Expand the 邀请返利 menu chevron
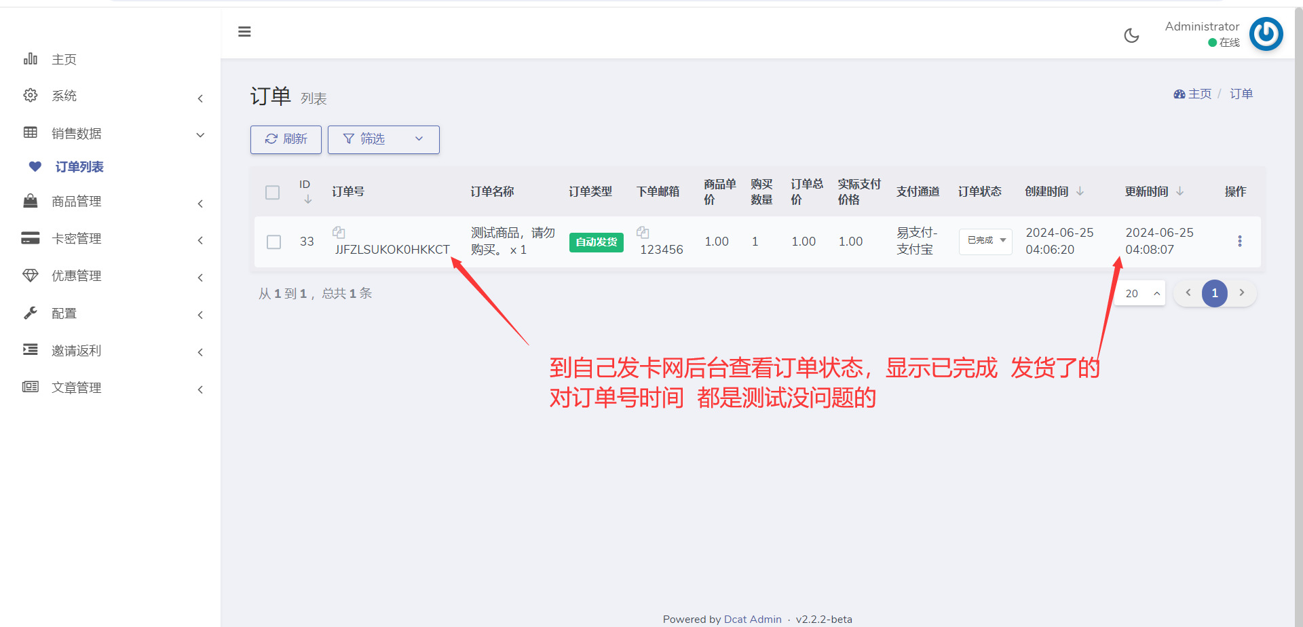The height and width of the screenshot is (627, 1303). (200, 353)
